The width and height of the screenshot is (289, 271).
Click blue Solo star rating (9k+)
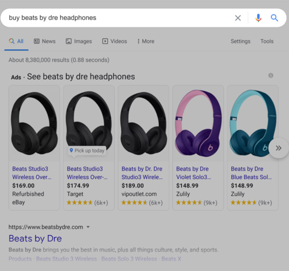[x=251, y=203]
